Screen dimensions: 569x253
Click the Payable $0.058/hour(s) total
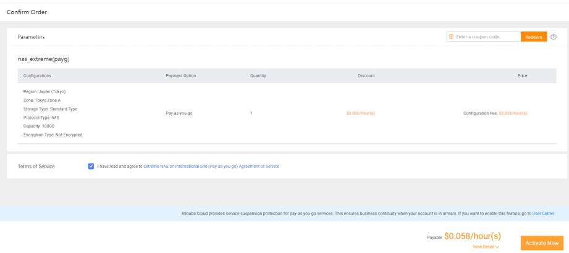[472, 236]
